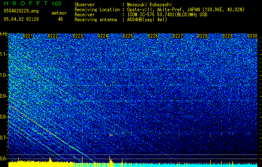Click the date stamp 05.04.02 02:20

tap(21, 19)
